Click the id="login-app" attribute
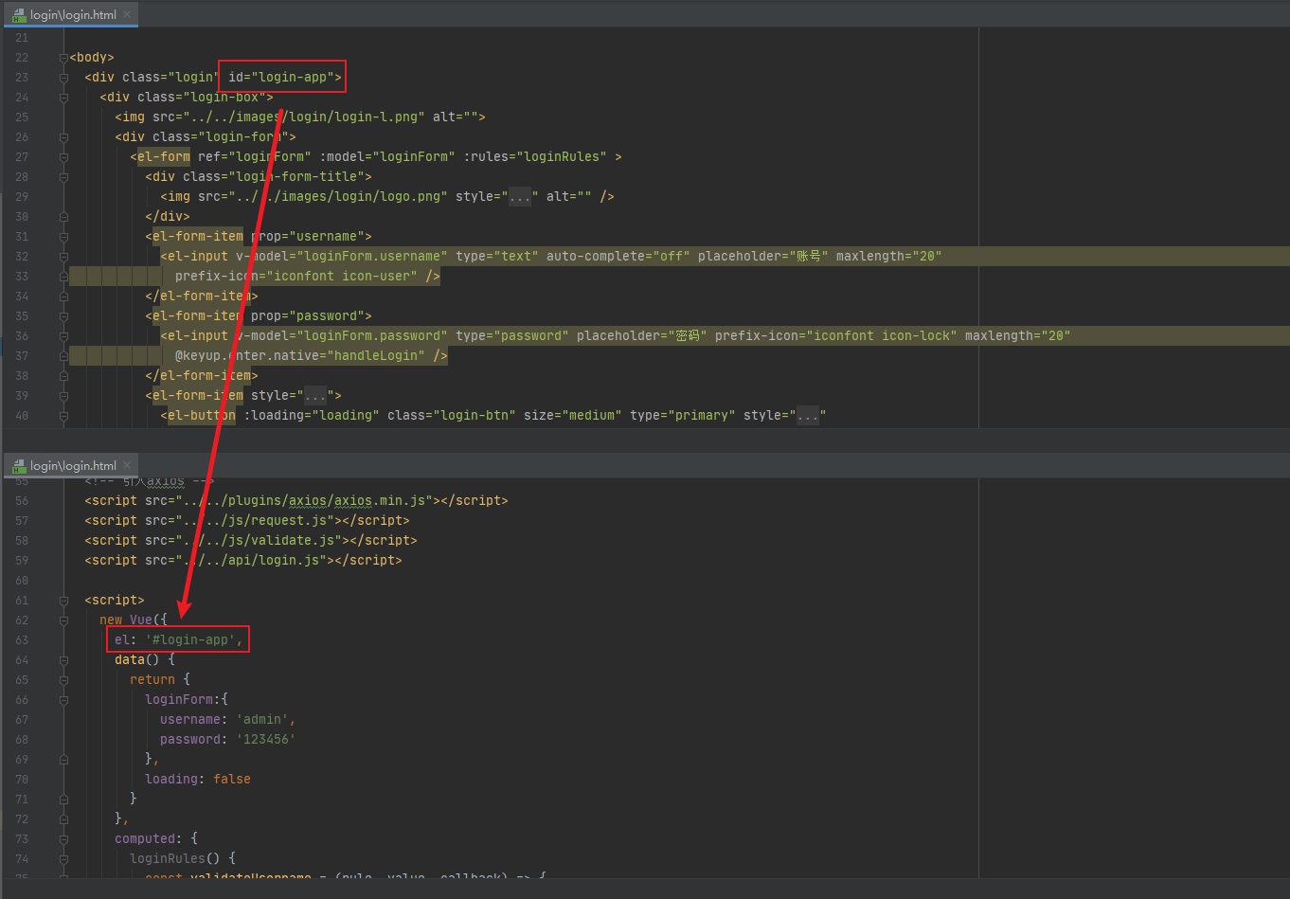1290x899 pixels. (x=281, y=78)
